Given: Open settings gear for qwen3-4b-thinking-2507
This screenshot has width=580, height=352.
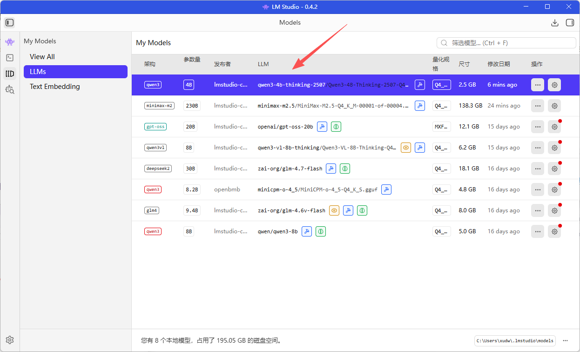Looking at the screenshot, I should coord(554,85).
